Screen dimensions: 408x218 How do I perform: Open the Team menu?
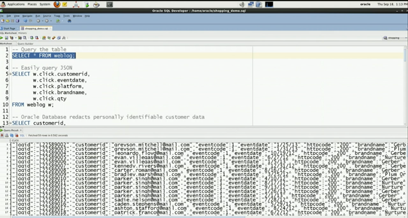pyautogui.click(x=57, y=16)
